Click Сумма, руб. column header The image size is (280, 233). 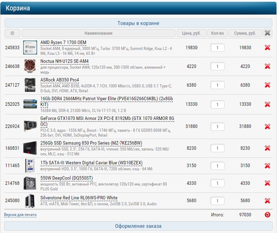coord(245,33)
